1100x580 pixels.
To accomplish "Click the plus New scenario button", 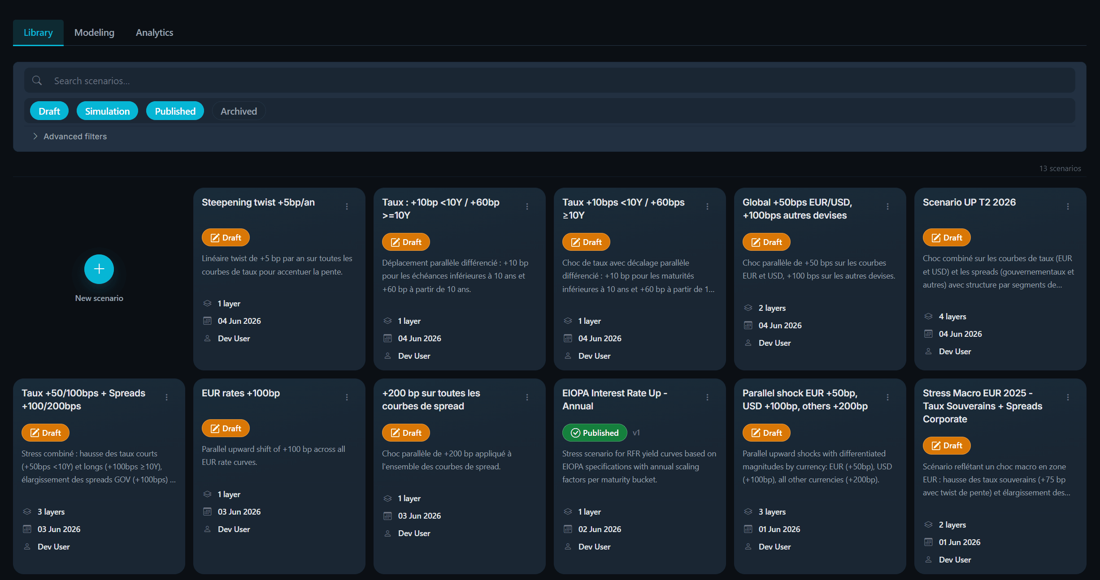I will (99, 269).
